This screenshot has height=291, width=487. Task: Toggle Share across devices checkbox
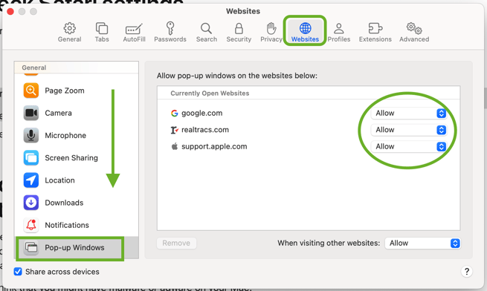click(18, 272)
